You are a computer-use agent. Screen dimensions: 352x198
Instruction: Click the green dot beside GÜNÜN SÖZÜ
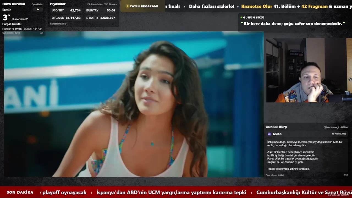coord(241,17)
